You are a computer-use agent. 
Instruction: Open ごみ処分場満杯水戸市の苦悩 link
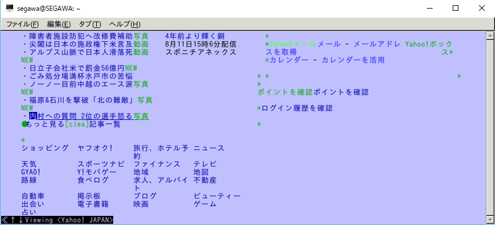[81, 77]
